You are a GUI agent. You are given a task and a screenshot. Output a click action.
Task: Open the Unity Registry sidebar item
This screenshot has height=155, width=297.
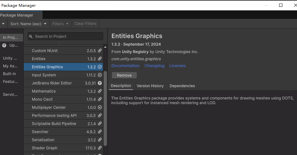(x=12, y=58)
